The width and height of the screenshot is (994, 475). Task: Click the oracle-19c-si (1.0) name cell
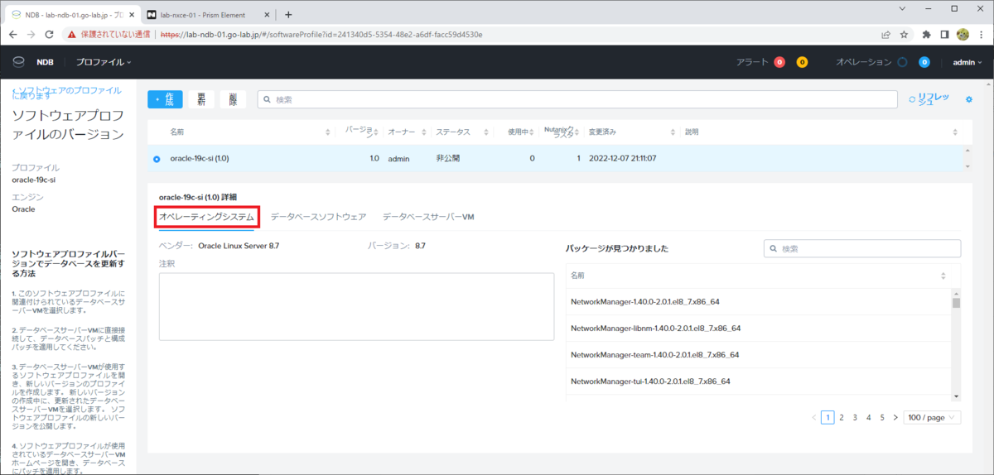(200, 158)
